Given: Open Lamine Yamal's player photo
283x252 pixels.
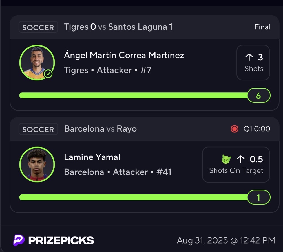Looking at the screenshot, I should (x=37, y=165).
